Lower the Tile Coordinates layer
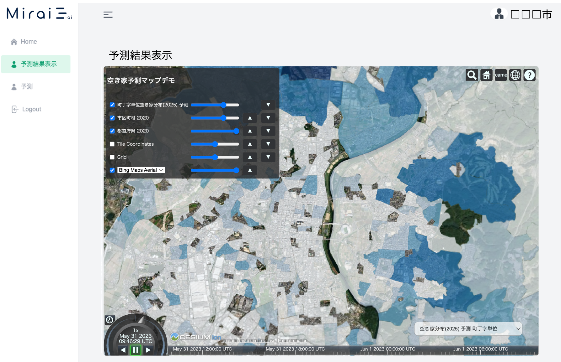The image size is (561, 362). click(x=268, y=144)
